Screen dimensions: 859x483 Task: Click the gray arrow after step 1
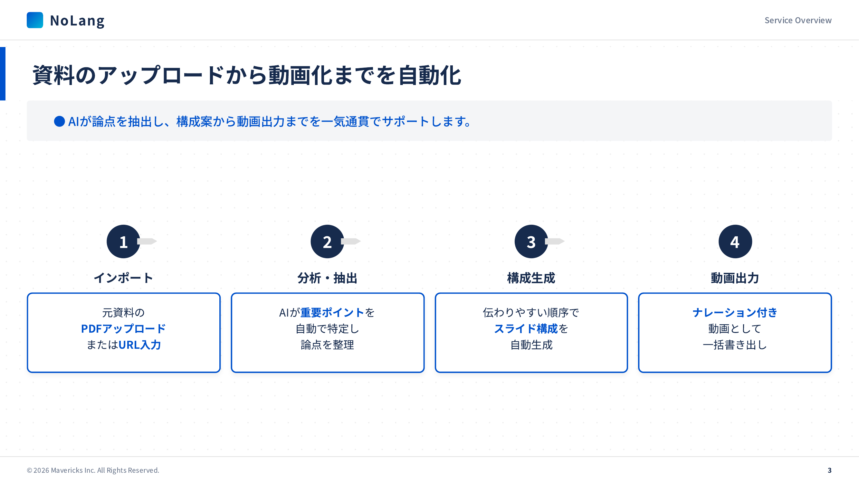click(x=148, y=241)
